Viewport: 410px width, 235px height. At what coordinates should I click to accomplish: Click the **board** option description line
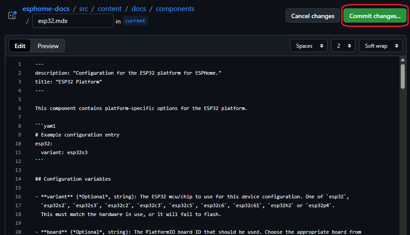198,232
